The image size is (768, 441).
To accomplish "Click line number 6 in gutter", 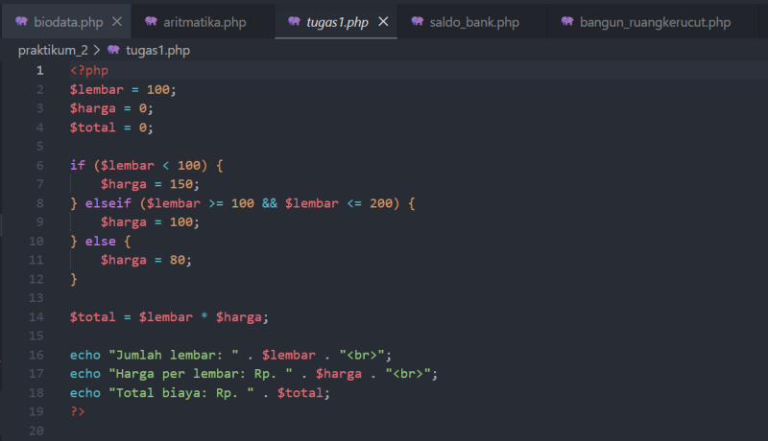I will pyautogui.click(x=39, y=165).
